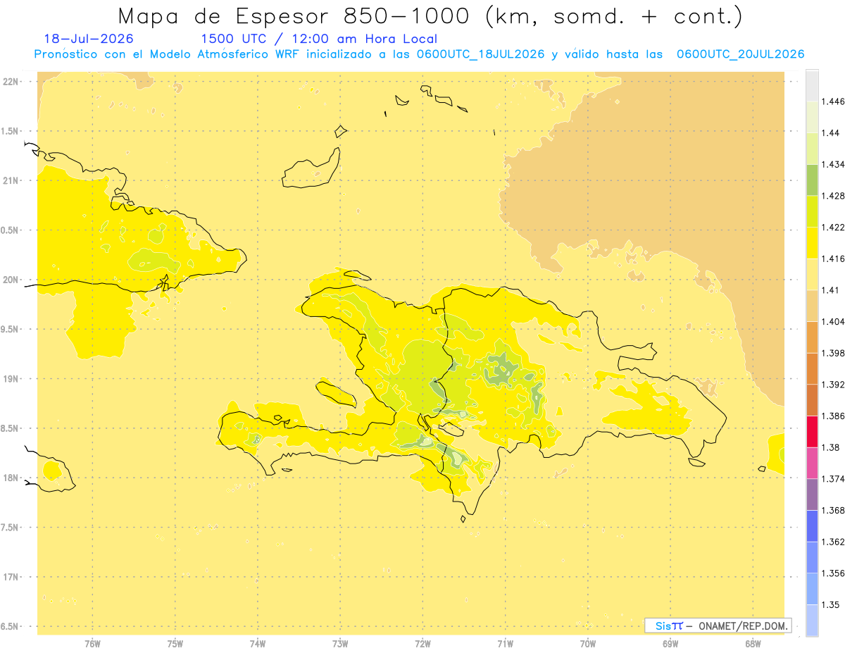Click the 19N latitude label
This screenshot has width=845, height=653.
(11, 378)
